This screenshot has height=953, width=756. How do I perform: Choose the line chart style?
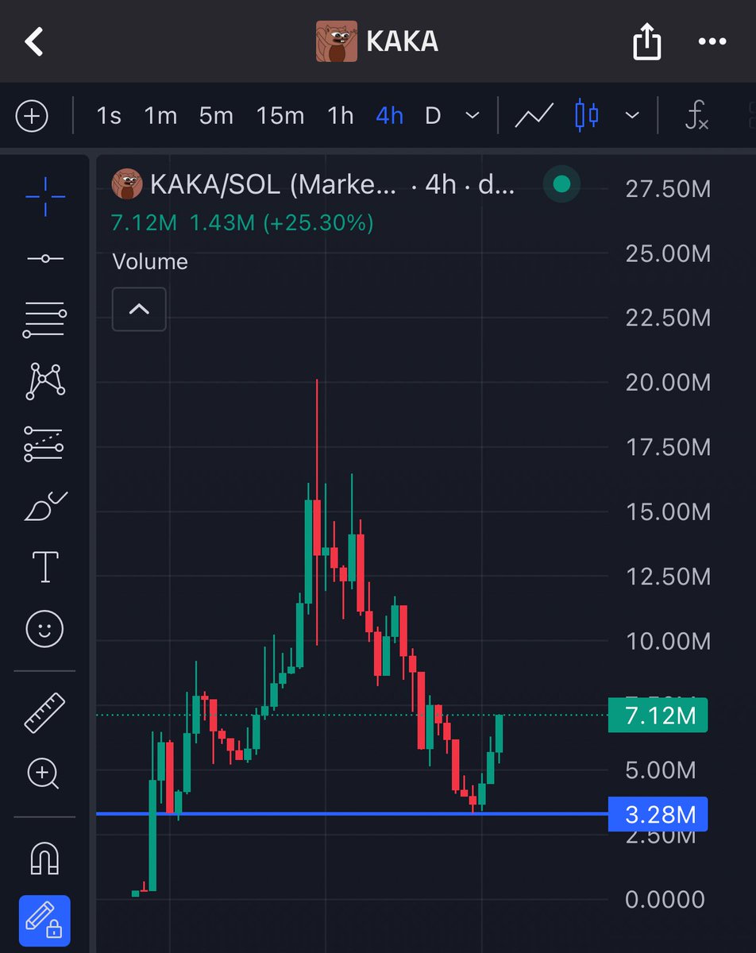tap(534, 116)
